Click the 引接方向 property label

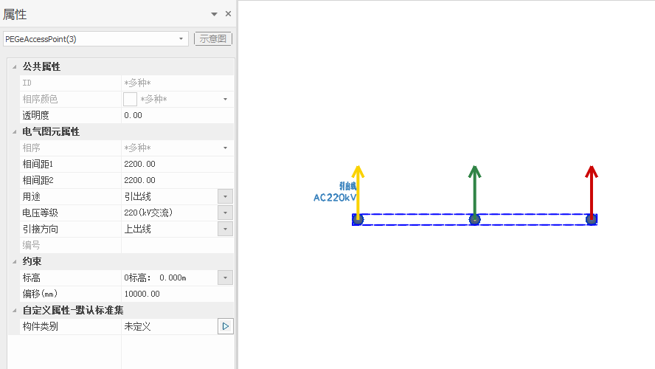(x=40, y=229)
